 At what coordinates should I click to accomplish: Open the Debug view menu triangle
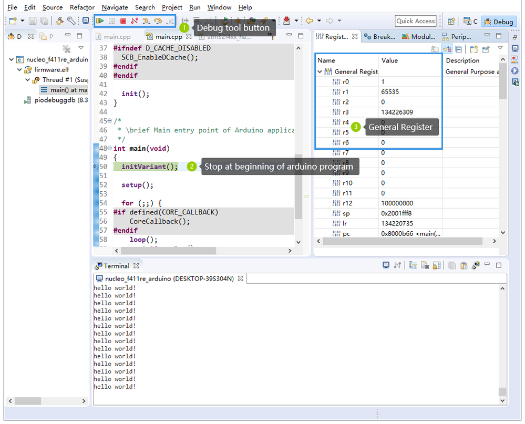point(81,48)
